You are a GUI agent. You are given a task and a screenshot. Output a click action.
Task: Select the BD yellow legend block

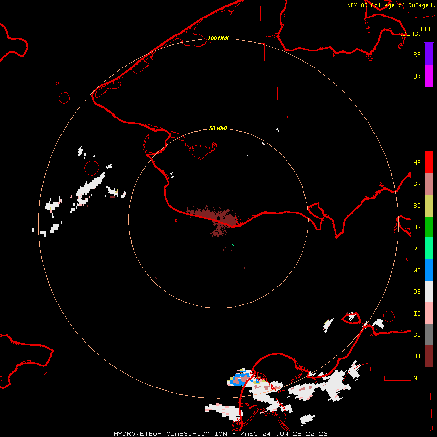click(x=429, y=205)
